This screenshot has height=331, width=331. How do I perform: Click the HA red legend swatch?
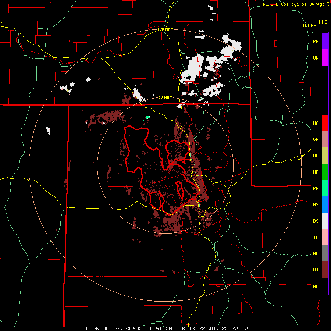click(325, 123)
